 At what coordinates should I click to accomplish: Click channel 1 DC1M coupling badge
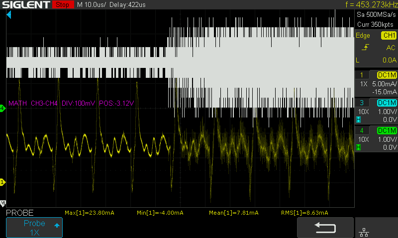click(x=387, y=75)
